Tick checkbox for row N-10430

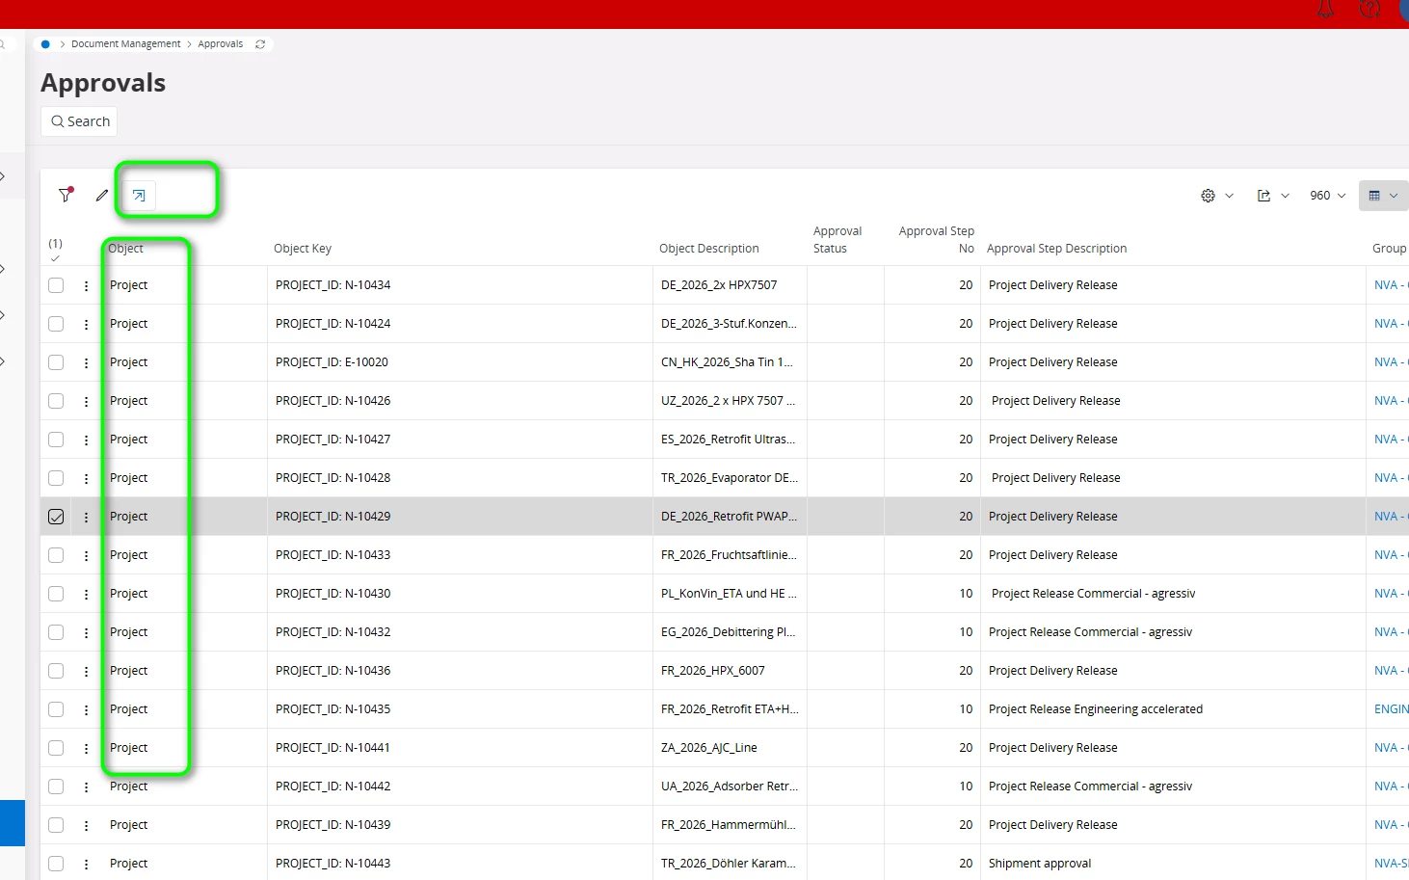56,594
